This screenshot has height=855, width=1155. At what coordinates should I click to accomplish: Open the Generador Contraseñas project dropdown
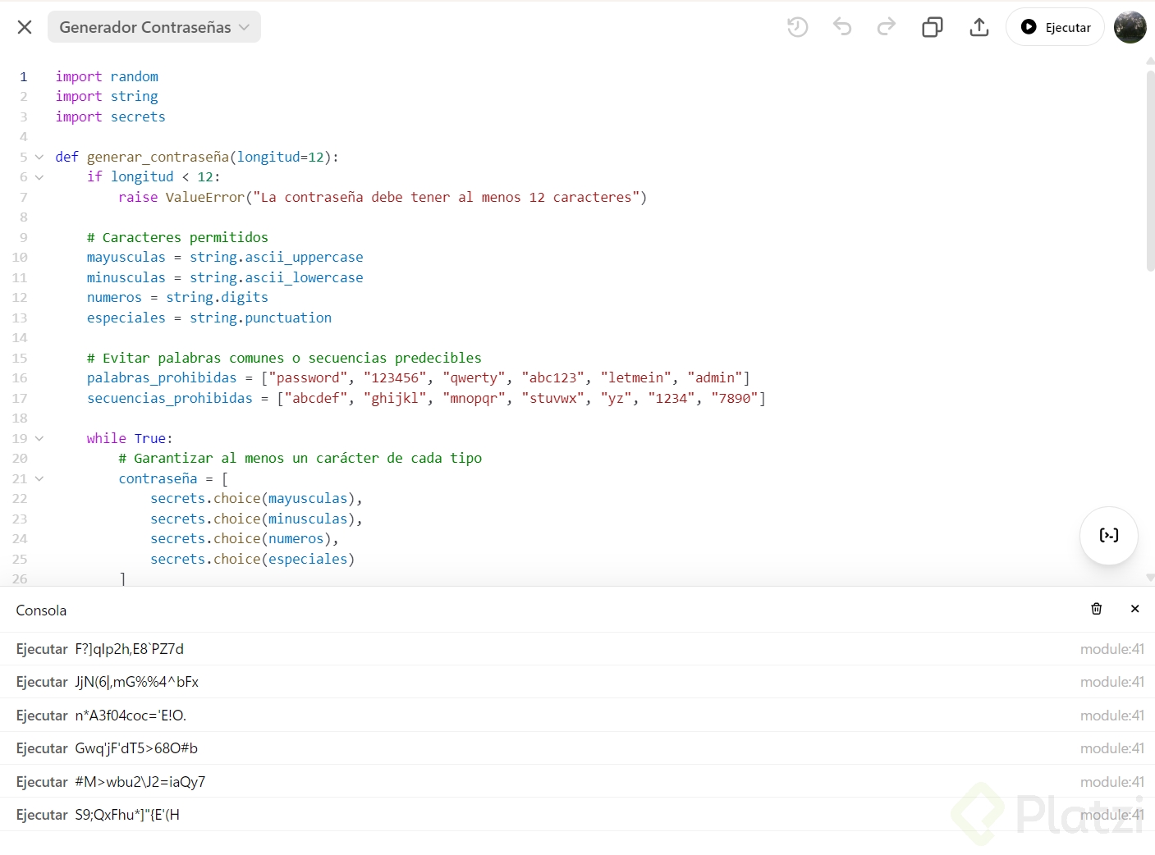[154, 27]
